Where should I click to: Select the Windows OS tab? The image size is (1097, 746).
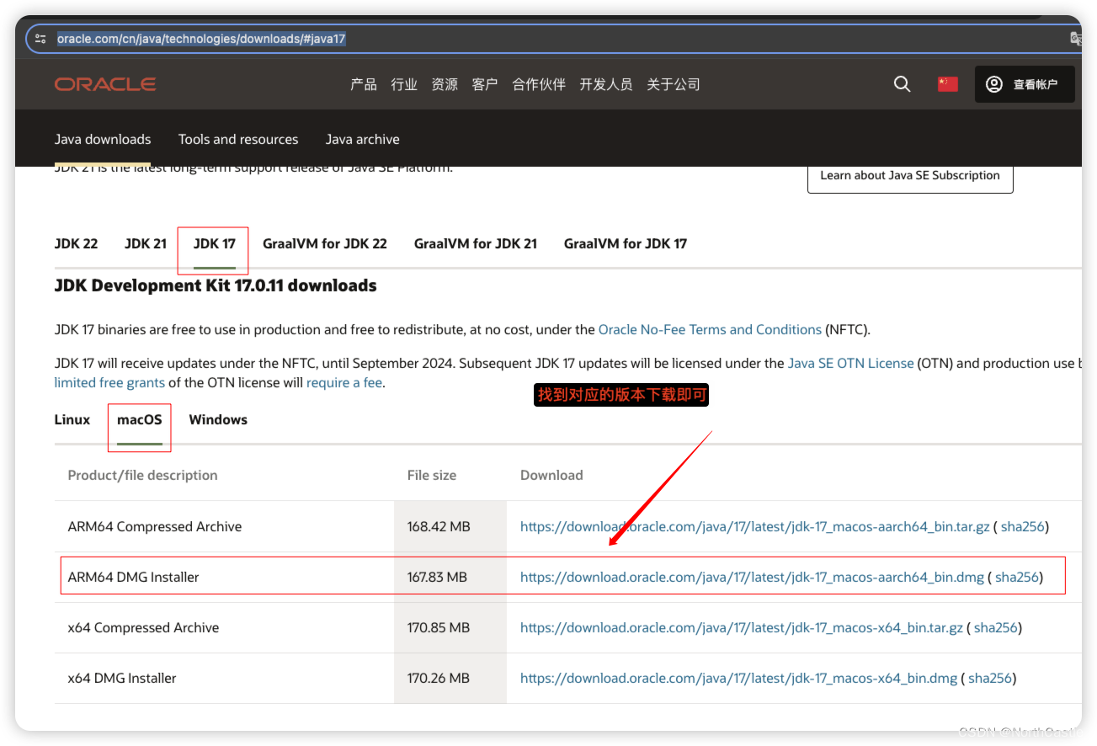(x=218, y=419)
